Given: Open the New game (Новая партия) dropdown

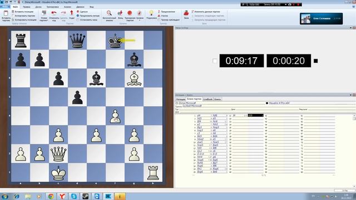Looking at the screenshot, I should point(44,16).
